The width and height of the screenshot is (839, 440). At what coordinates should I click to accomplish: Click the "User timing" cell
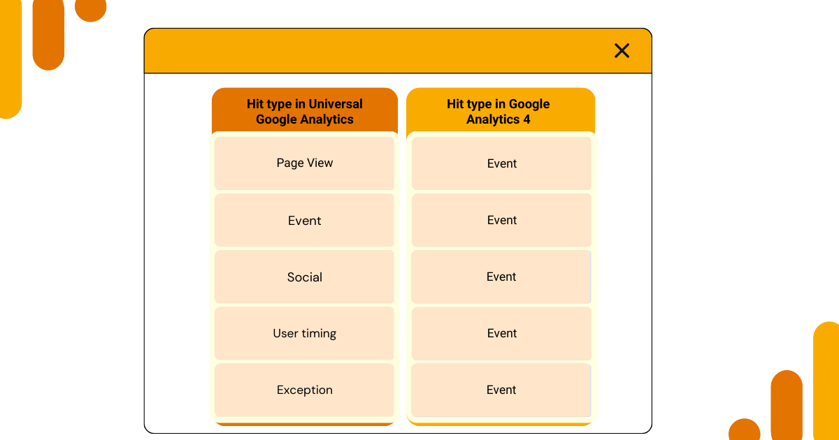coord(304,334)
